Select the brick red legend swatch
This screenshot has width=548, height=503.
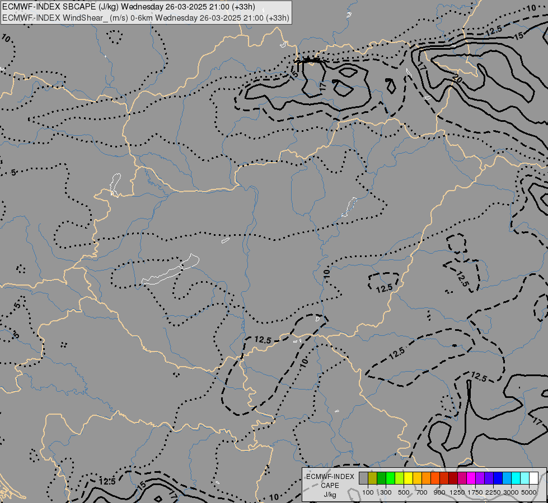[444, 478]
